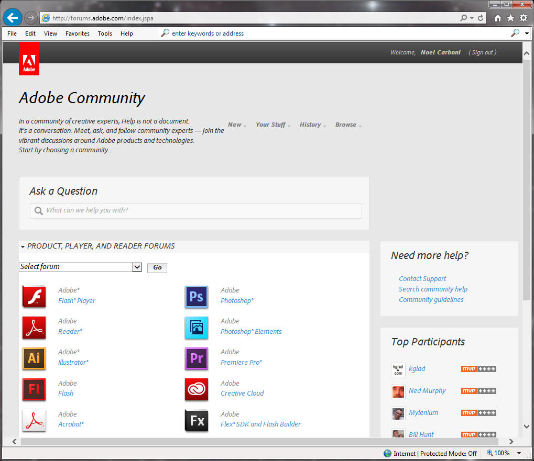This screenshot has width=534, height=461.
Task: Open the Community guidelines link
Action: pyautogui.click(x=431, y=299)
